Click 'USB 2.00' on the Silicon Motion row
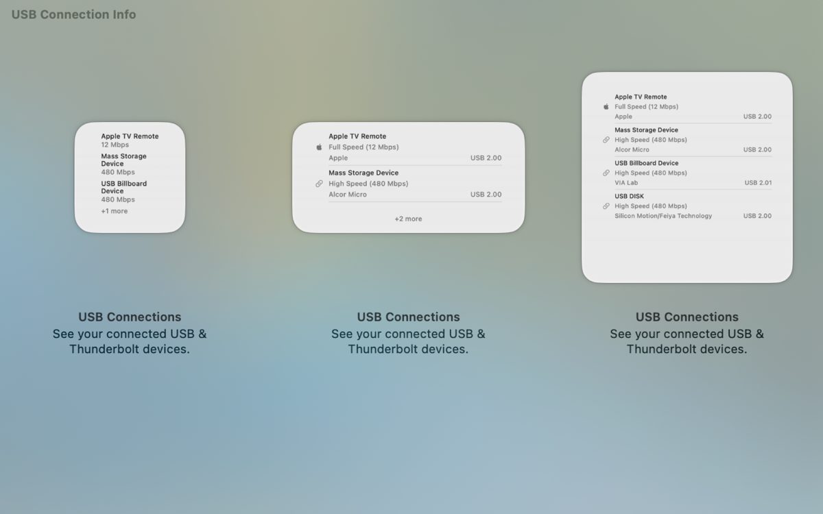Viewport: 823px width, 514px height. (x=757, y=216)
